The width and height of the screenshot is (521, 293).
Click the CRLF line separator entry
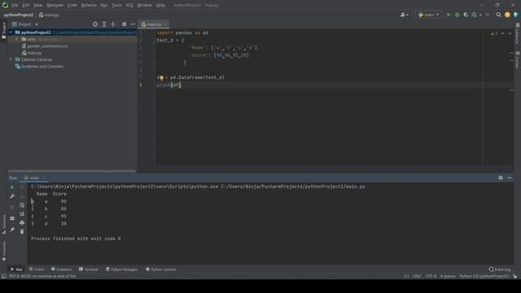click(417, 277)
